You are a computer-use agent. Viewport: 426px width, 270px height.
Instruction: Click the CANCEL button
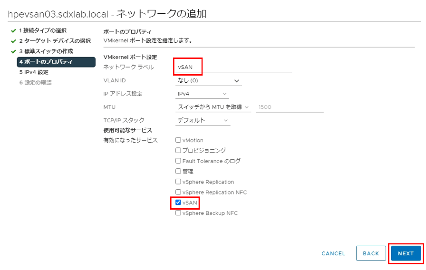tap(333, 253)
